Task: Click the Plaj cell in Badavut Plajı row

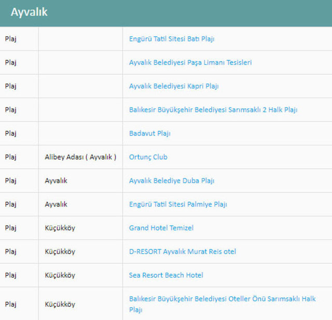Action: [x=11, y=133]
